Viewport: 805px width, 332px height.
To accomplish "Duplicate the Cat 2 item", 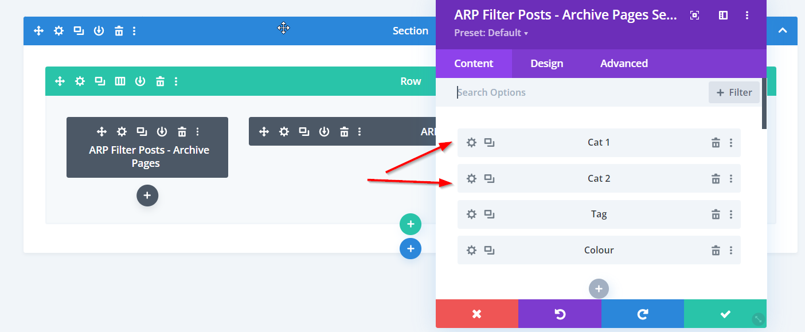I will click(x=489, y=179).
